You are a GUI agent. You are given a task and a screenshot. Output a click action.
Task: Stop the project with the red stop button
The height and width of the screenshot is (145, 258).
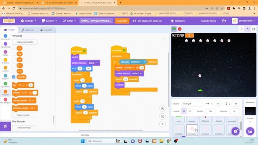click(x=180, y=29)
